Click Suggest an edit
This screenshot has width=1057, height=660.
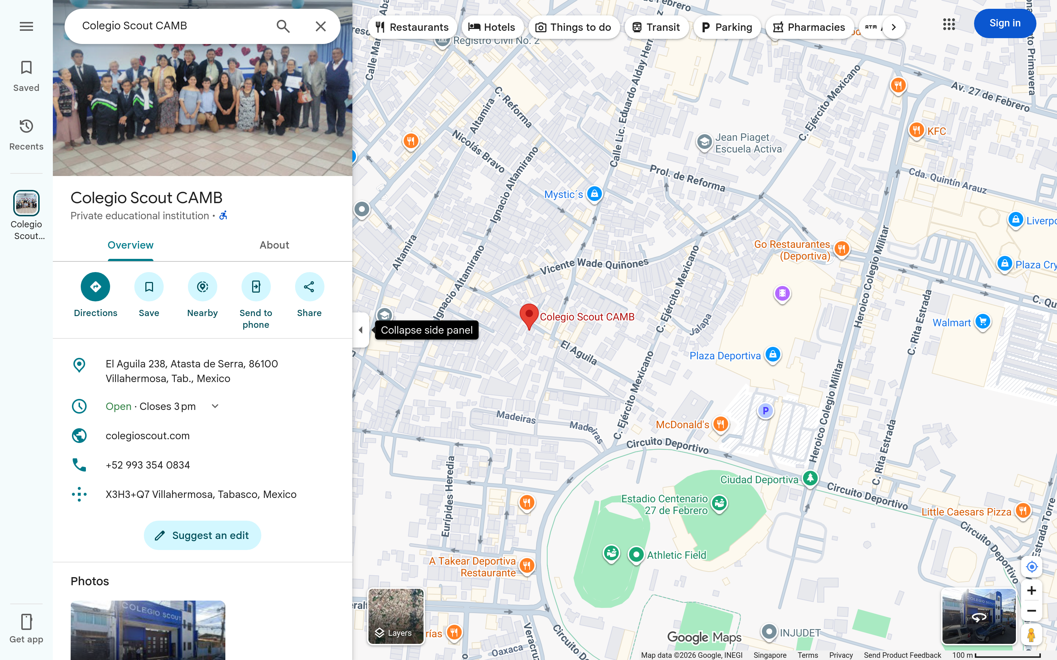pos(202,535)
